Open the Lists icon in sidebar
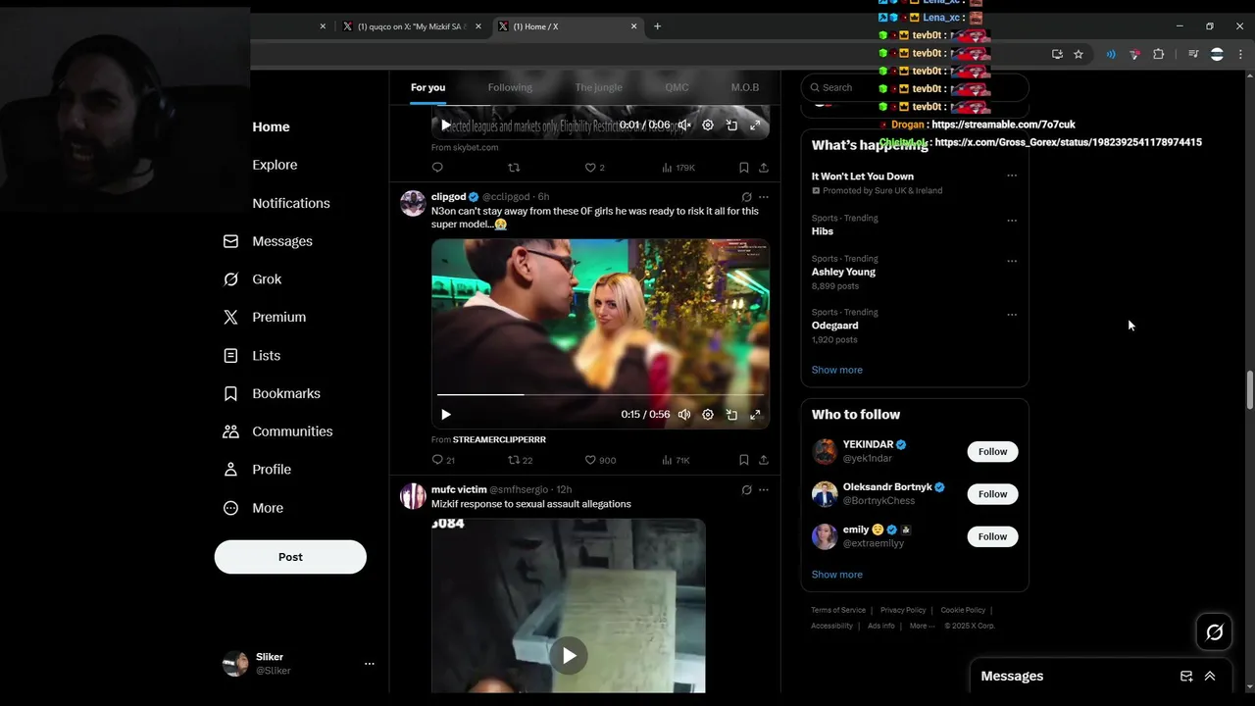1255x706 pixels. (x=230, y=355)
